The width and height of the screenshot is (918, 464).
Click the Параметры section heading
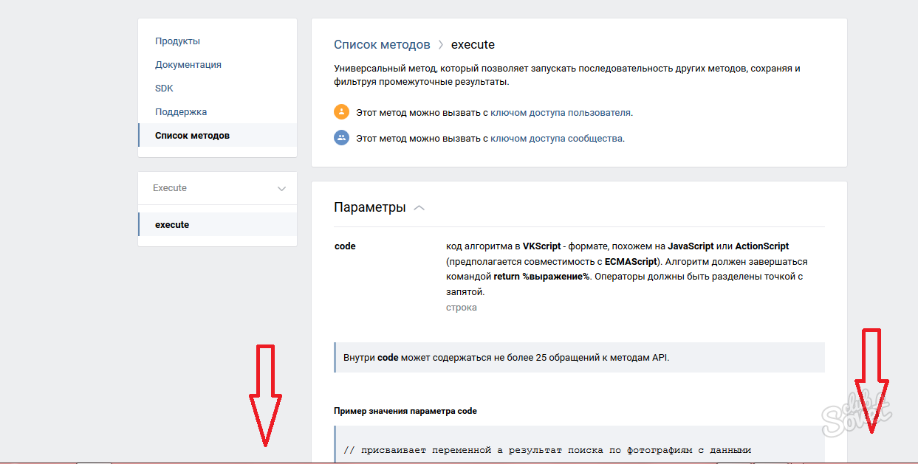pos(370,207)
